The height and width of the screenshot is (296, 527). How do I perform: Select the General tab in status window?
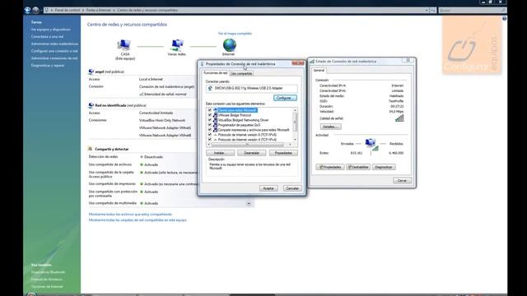[x=319, y=70]
